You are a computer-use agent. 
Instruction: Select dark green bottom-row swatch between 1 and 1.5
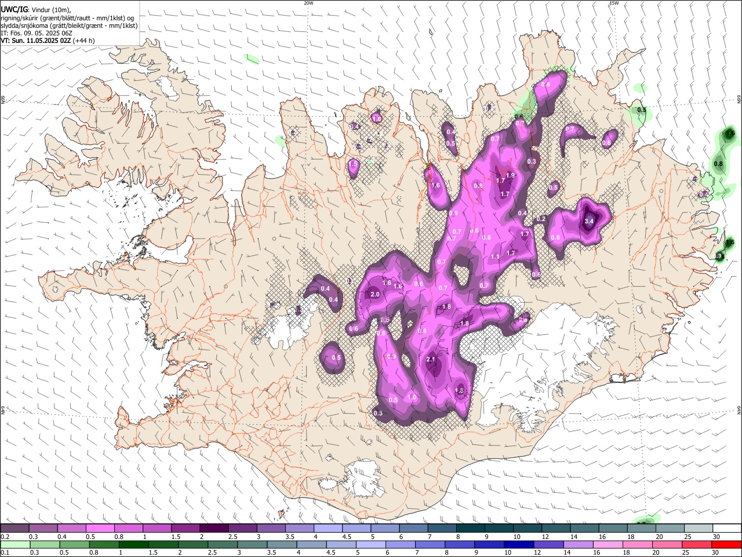coord(134,544)
